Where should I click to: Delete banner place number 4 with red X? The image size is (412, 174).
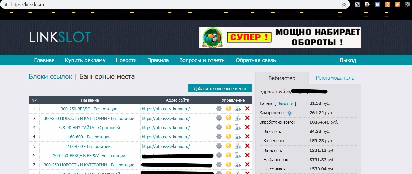click(x=247, y=136)
